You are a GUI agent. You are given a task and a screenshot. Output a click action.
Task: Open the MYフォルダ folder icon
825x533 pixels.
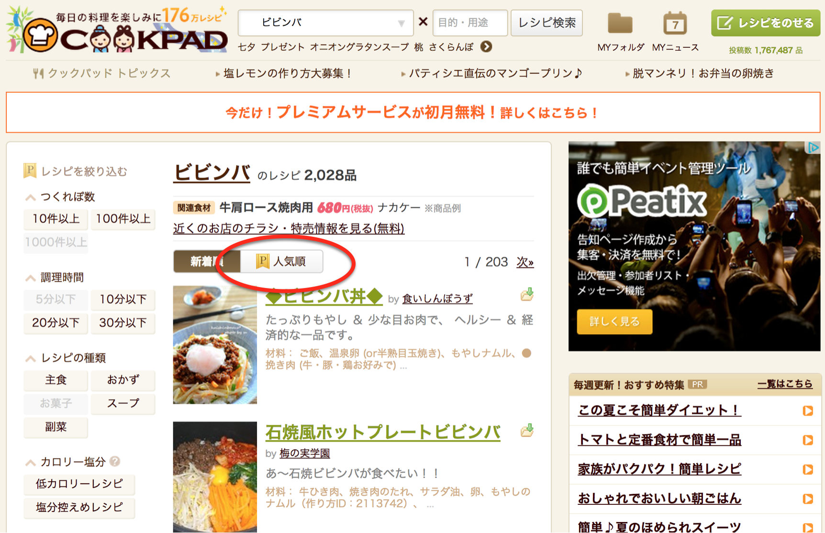coord(620,23)
